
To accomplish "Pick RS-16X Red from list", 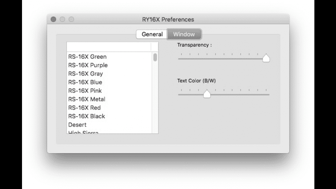I will click(x=85, y=108).
